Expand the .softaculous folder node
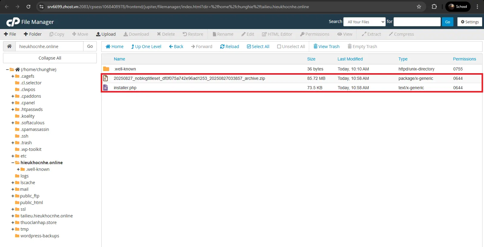The width and height of the screenshot is (484, 247). point(13,123)
